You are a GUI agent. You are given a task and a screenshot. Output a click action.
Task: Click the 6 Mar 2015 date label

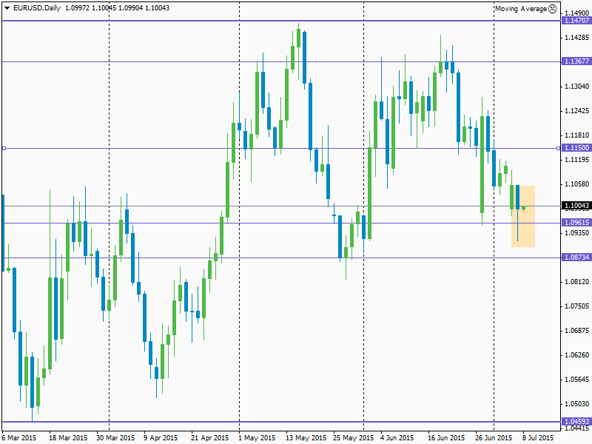click(x=19, y=438)
